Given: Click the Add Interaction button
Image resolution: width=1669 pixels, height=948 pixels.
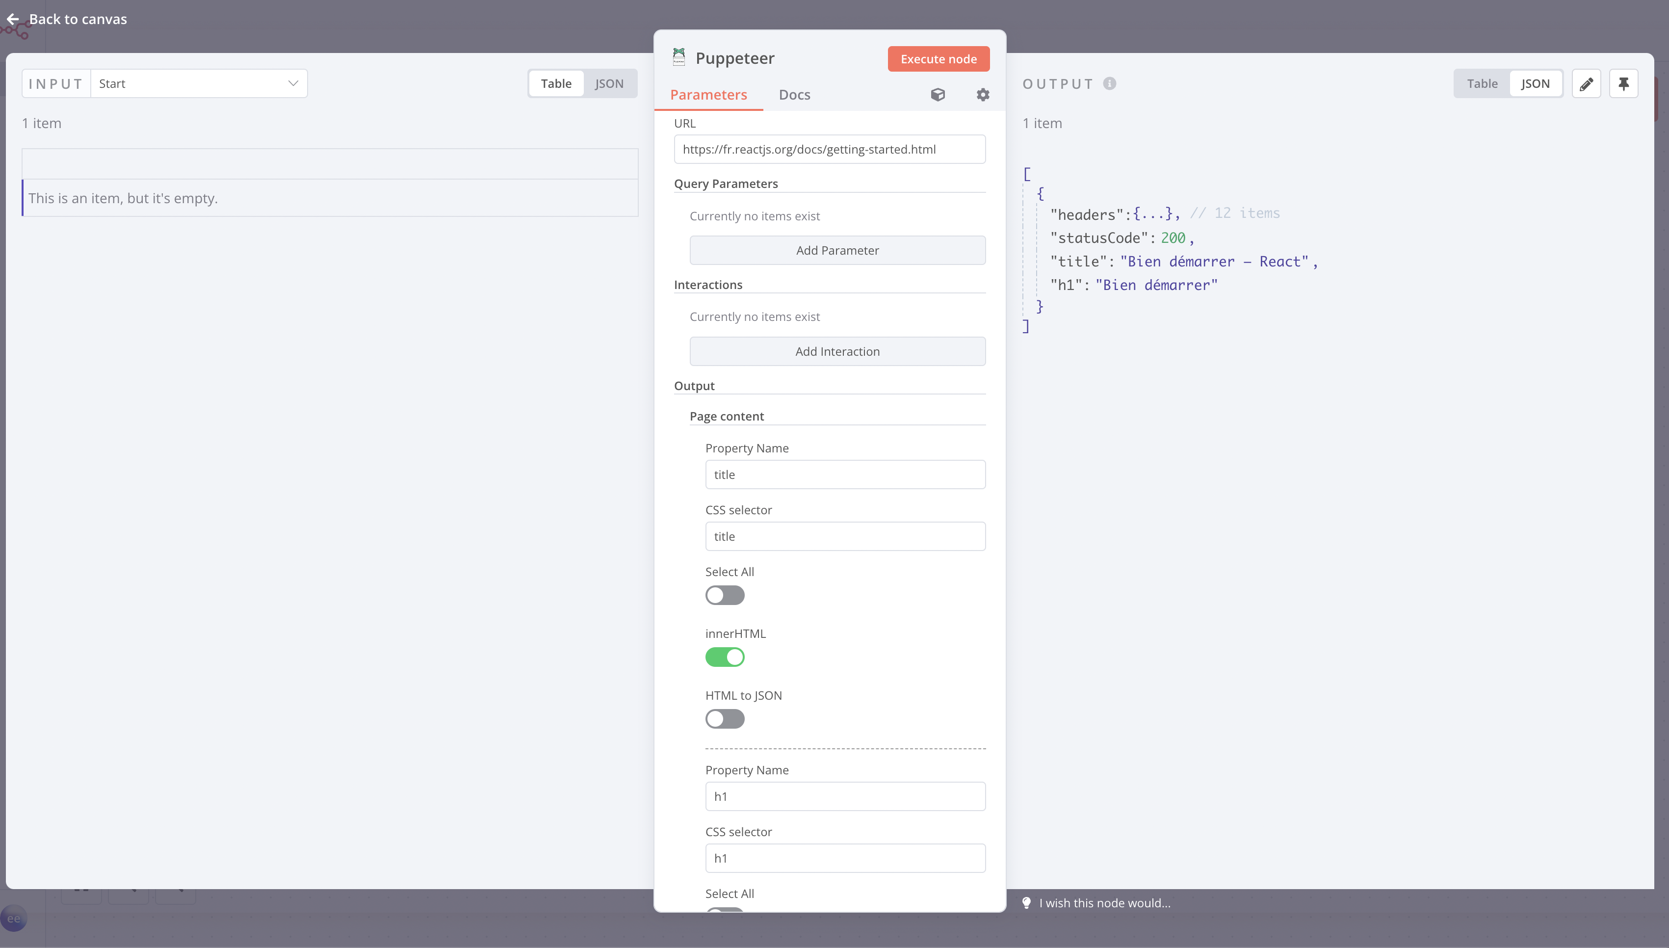Looking at the screenshot, I should tap(837, 352).
